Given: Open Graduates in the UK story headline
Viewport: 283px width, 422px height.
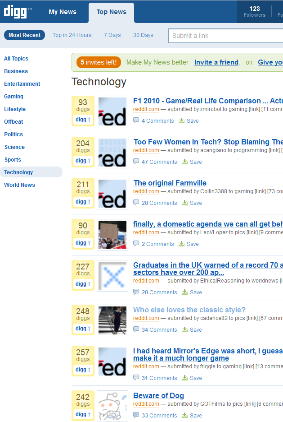Looking at the screenshot, I should click(x=208, y=269).
